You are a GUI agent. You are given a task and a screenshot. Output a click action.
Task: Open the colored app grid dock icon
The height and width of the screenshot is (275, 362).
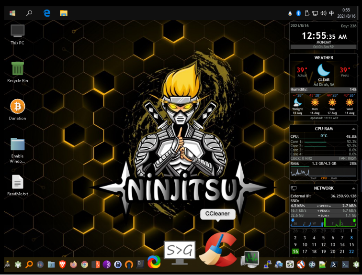coord(40,264)
